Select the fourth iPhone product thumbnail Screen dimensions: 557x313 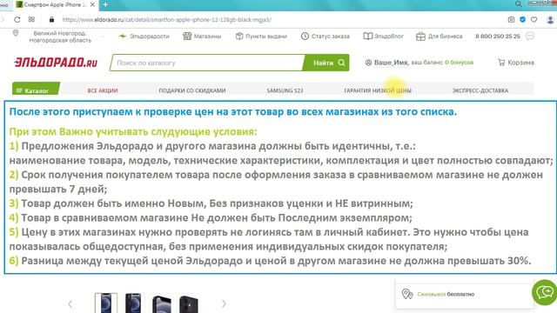coord(189,303)
